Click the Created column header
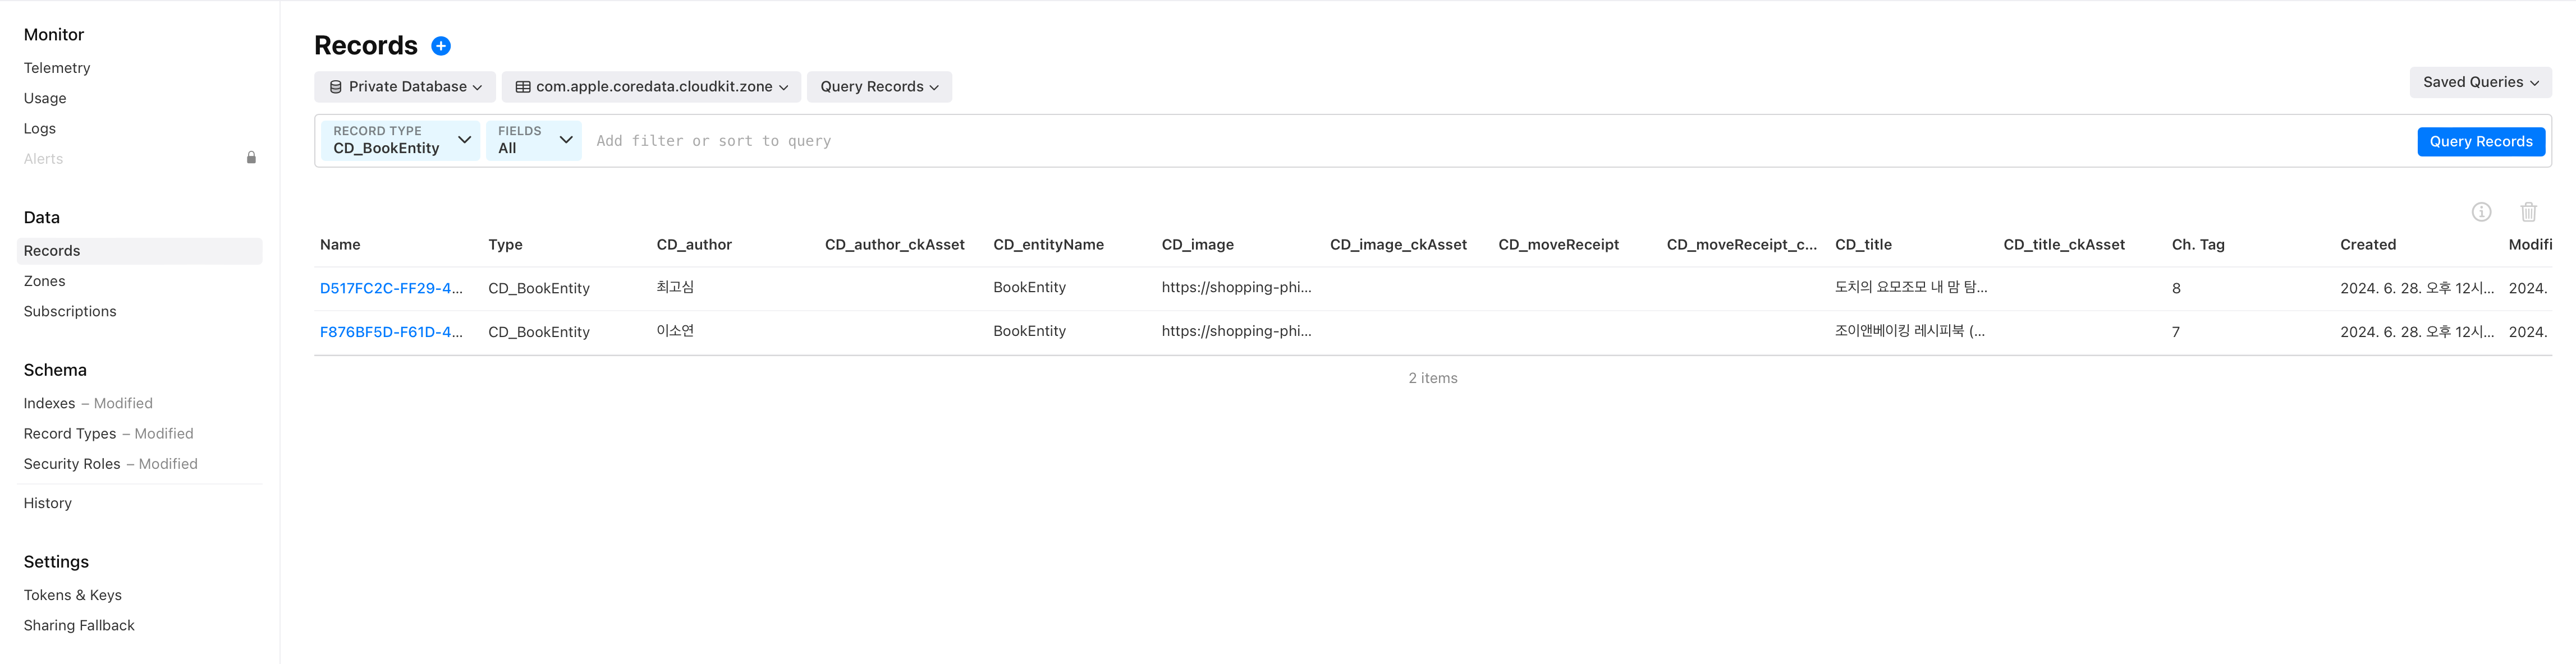This screenshot has width=2576, height=664. 2367,245
